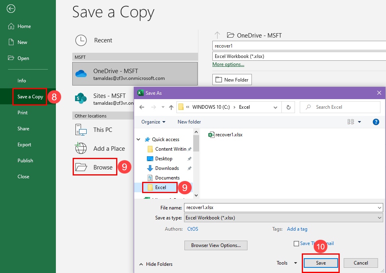Open the More options... link

[x=228, y=64]
